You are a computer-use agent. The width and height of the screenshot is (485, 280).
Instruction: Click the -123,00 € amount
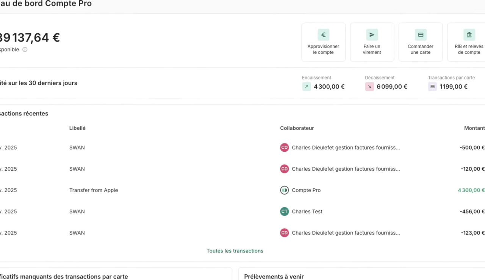473,233
